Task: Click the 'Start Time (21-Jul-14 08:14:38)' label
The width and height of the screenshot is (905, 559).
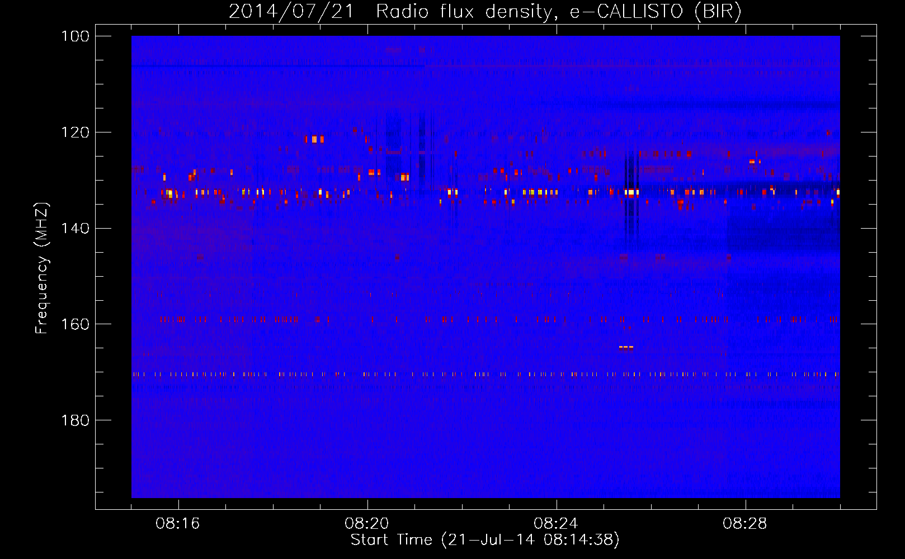Action: [485, 540]
